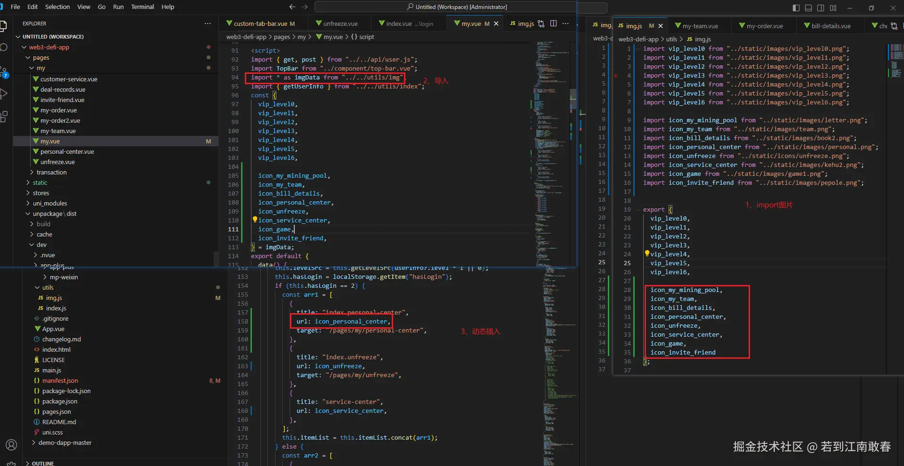Open index.js under utils folder
The height and width of the screenshot is (466, 904).
(x=56, y=308)
